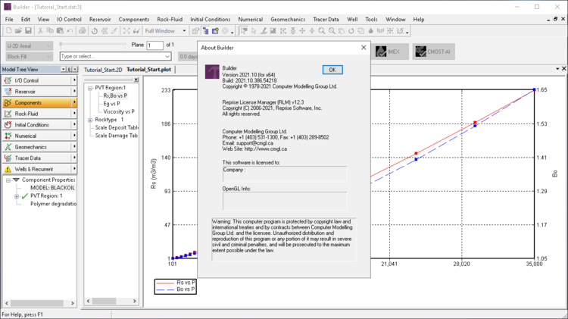Viewport: 568px width, 319px height.
Task: Close the About Builder dialog with X
Action: [364, 48]
